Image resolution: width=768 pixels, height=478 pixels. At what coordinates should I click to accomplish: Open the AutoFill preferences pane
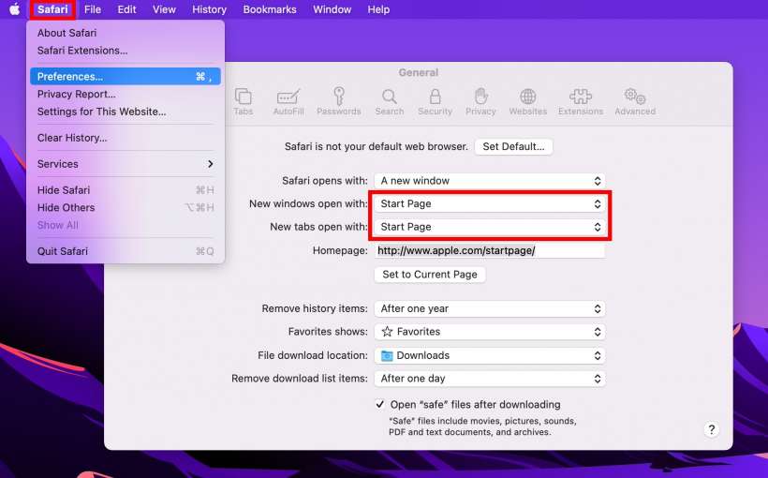point(288,102)
